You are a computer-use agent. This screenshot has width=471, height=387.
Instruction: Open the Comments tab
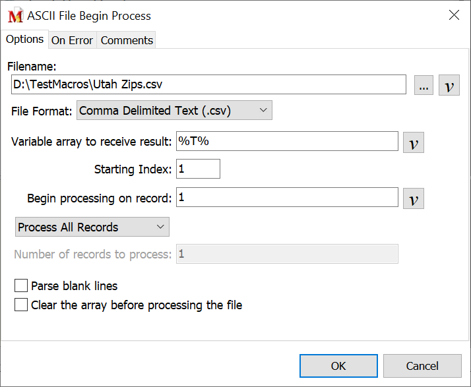coord(127,40)
